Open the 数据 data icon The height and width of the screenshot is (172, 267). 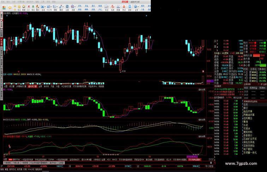pyautogui.click(x=118, y=8)
